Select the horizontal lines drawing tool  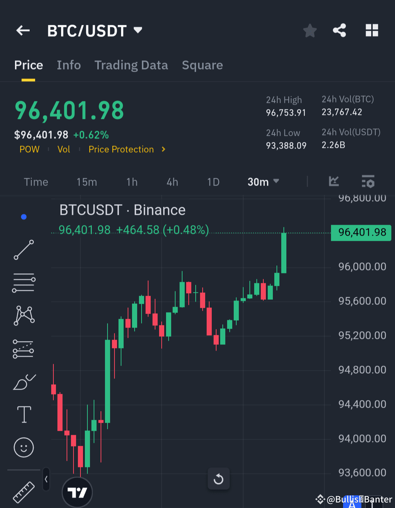[x=23, y=282]
